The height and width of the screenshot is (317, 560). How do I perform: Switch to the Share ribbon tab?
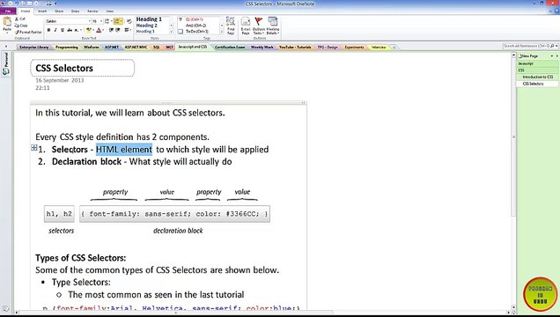[59, 11]
